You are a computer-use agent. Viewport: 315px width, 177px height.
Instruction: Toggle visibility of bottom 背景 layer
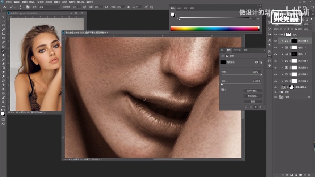tap(276, 97)
